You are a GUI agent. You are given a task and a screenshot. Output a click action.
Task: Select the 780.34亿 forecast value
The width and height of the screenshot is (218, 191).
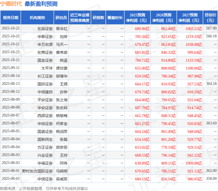[169, 76]
